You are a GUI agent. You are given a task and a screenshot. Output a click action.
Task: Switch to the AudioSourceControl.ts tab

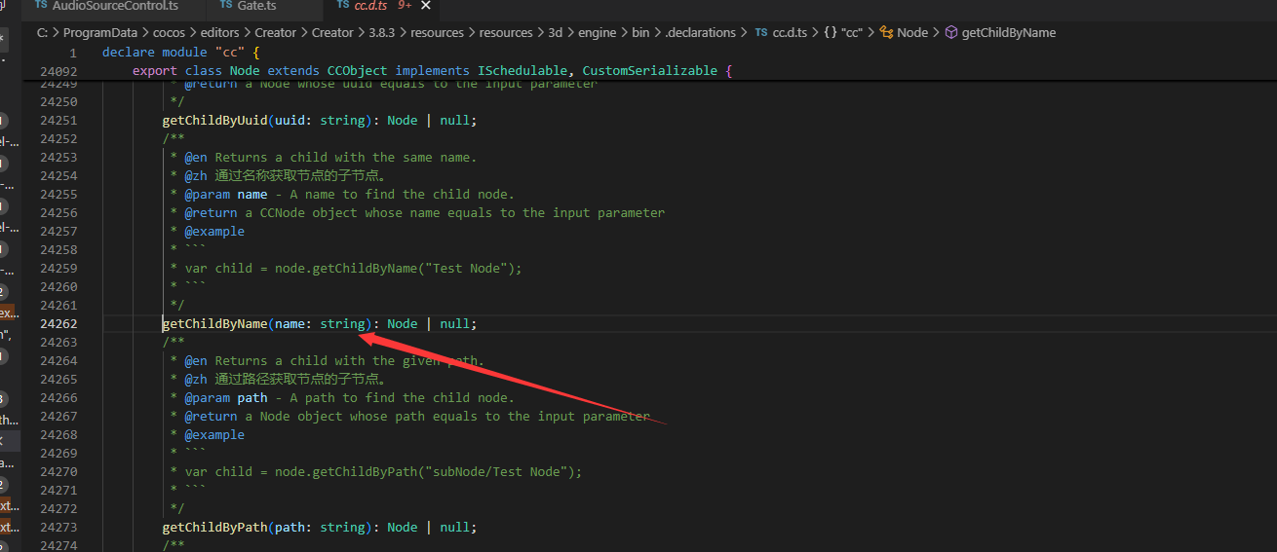(113, 6)
